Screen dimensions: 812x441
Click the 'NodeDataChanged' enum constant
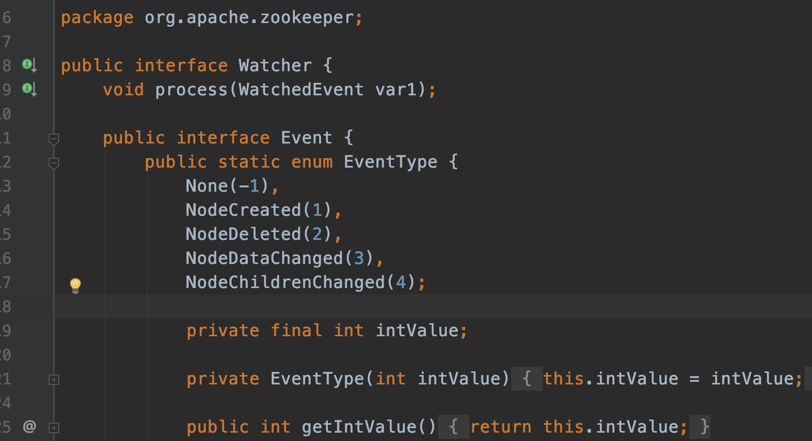pos(265,258)
